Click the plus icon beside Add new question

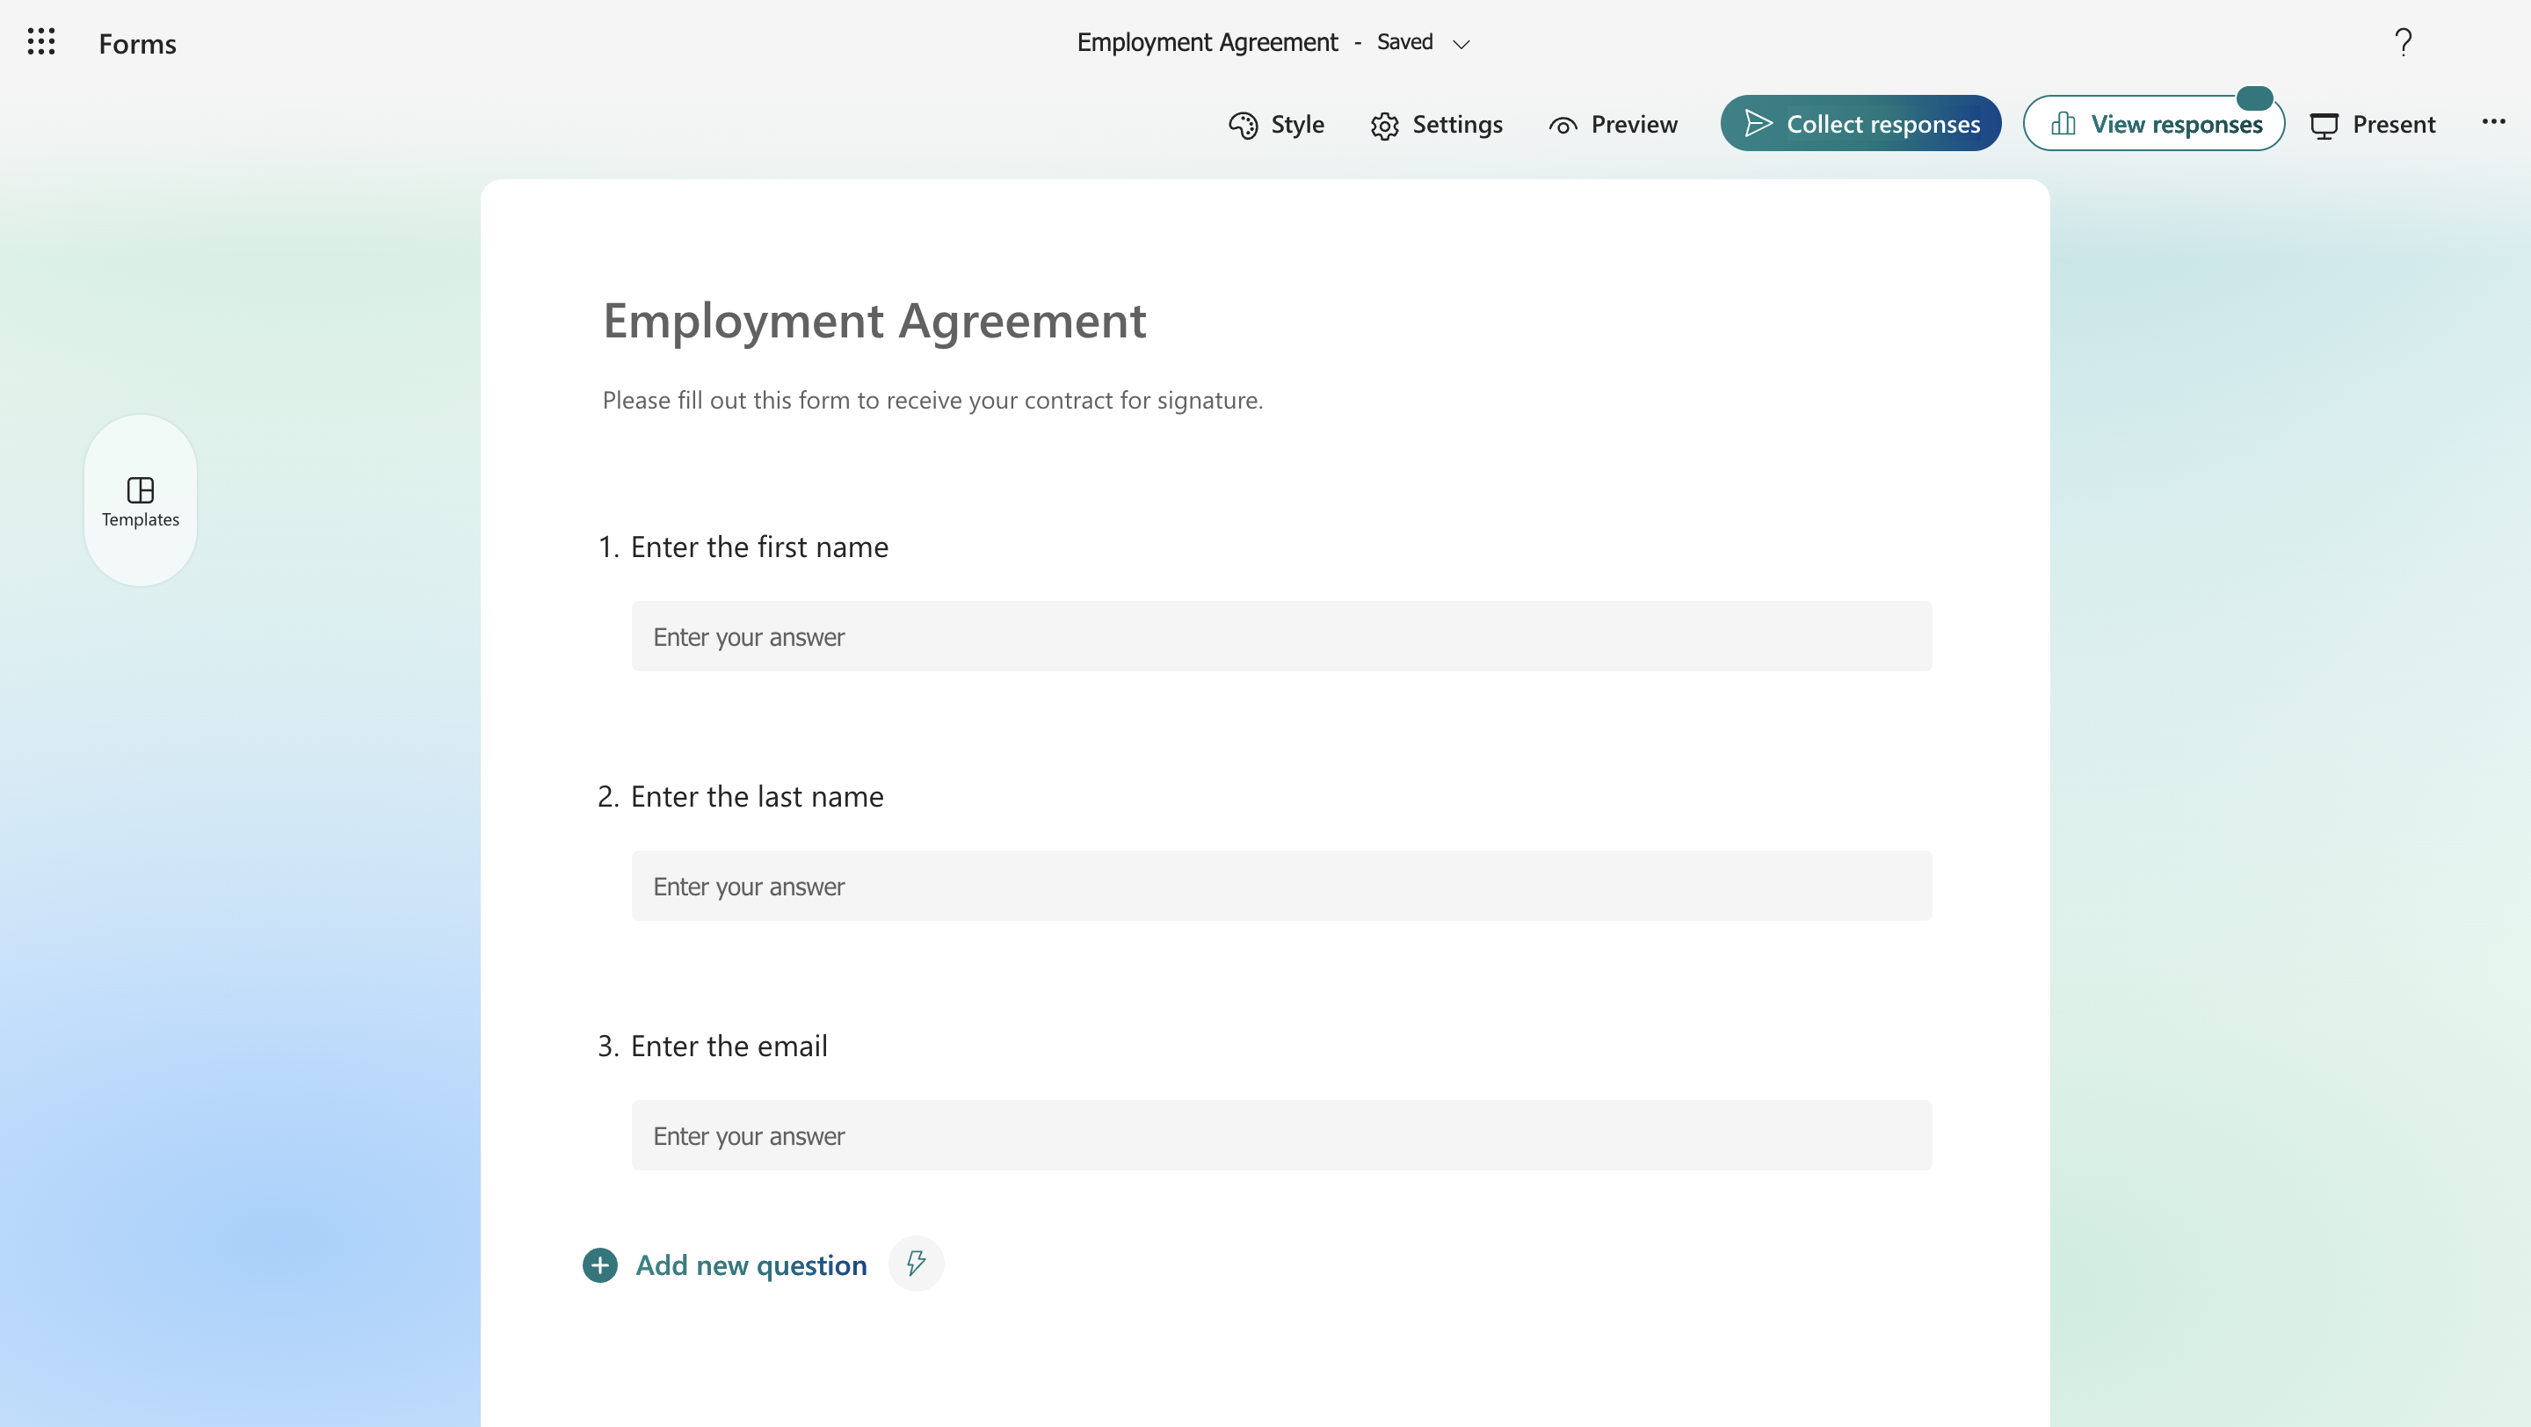[599, 1266]
